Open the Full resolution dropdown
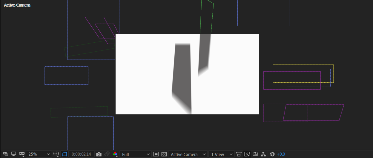This screenshot has height=158, width=373. [135, 154]
